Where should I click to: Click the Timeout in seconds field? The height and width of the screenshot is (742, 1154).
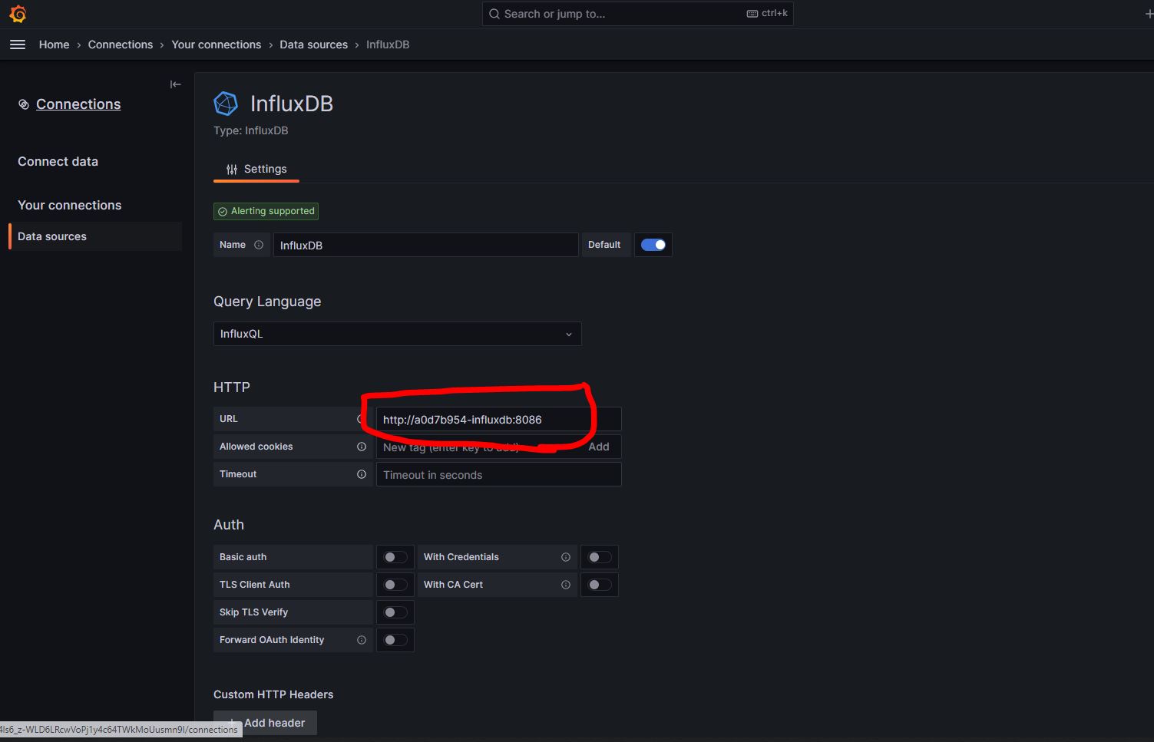pos(498,474)
